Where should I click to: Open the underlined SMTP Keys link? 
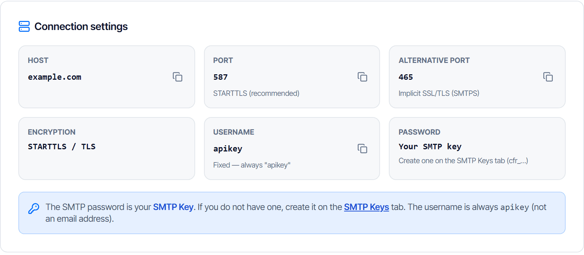coord(366,207)
